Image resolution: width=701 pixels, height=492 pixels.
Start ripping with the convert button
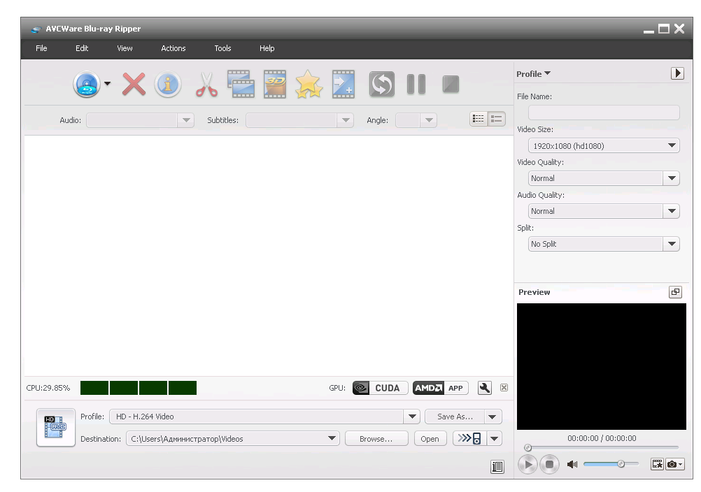[381, 84]
